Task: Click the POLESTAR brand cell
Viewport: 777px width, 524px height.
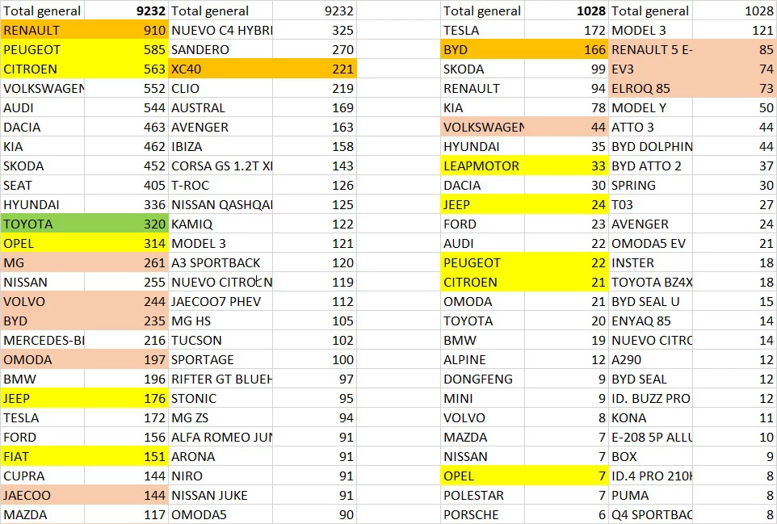Action: tap(482, 495)
